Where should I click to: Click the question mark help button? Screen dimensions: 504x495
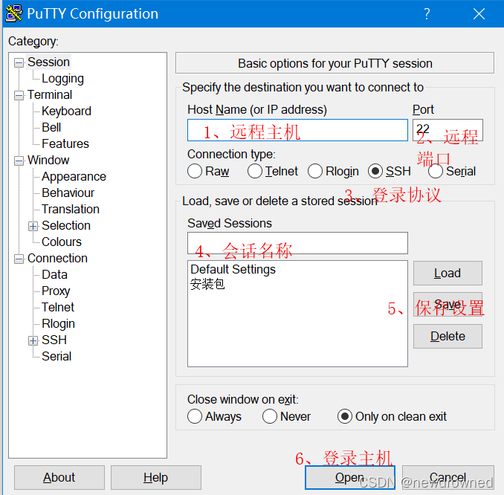coord(427,14)
